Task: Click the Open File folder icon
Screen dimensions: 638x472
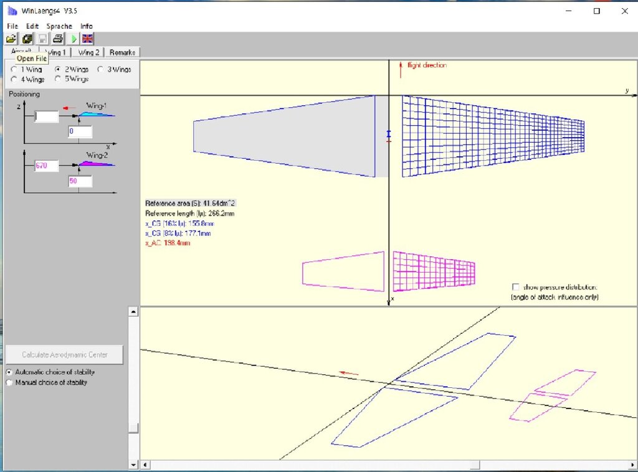Action: 12,39
